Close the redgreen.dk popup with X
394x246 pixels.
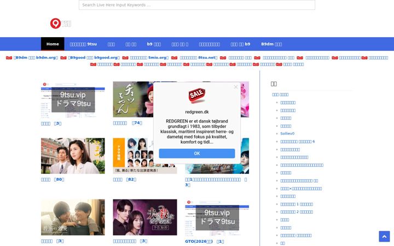235,87
